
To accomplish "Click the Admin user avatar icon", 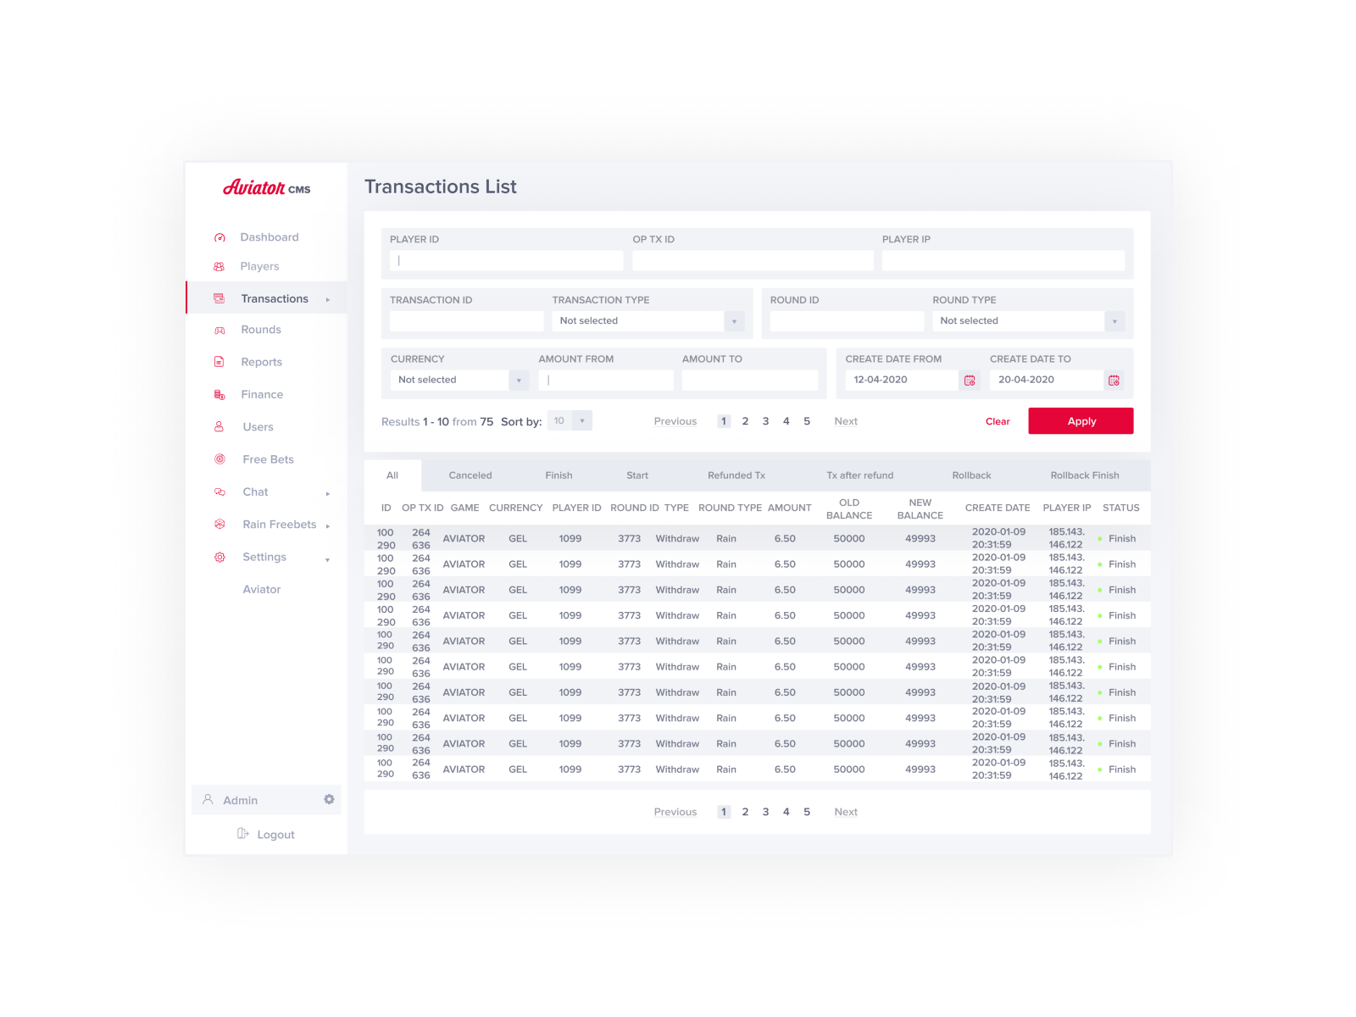I will 208,799.
